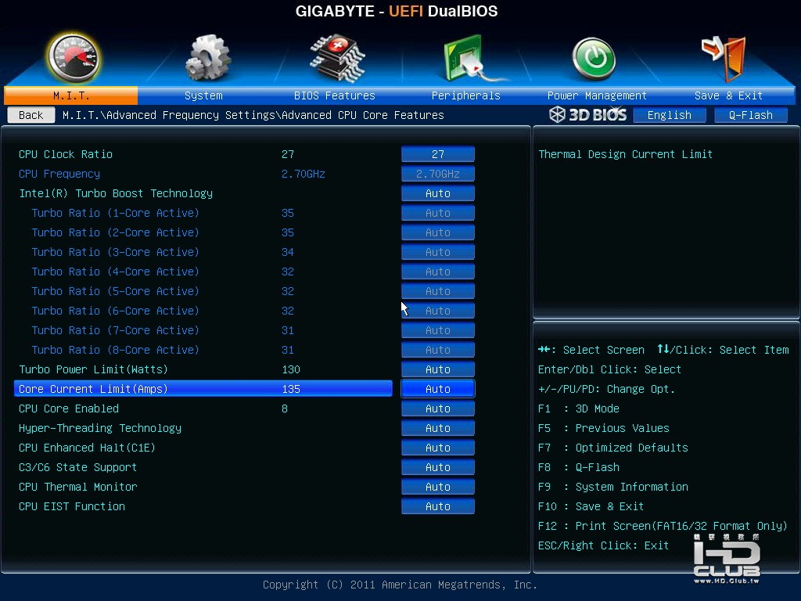Screen dimensions: 801x601
Task: Select Turbo Ratio (8-Core Active) label
Action: (115, 350)
